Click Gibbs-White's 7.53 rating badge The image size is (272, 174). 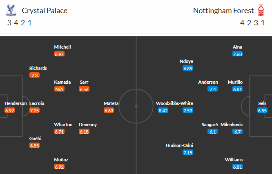(188, 110)
